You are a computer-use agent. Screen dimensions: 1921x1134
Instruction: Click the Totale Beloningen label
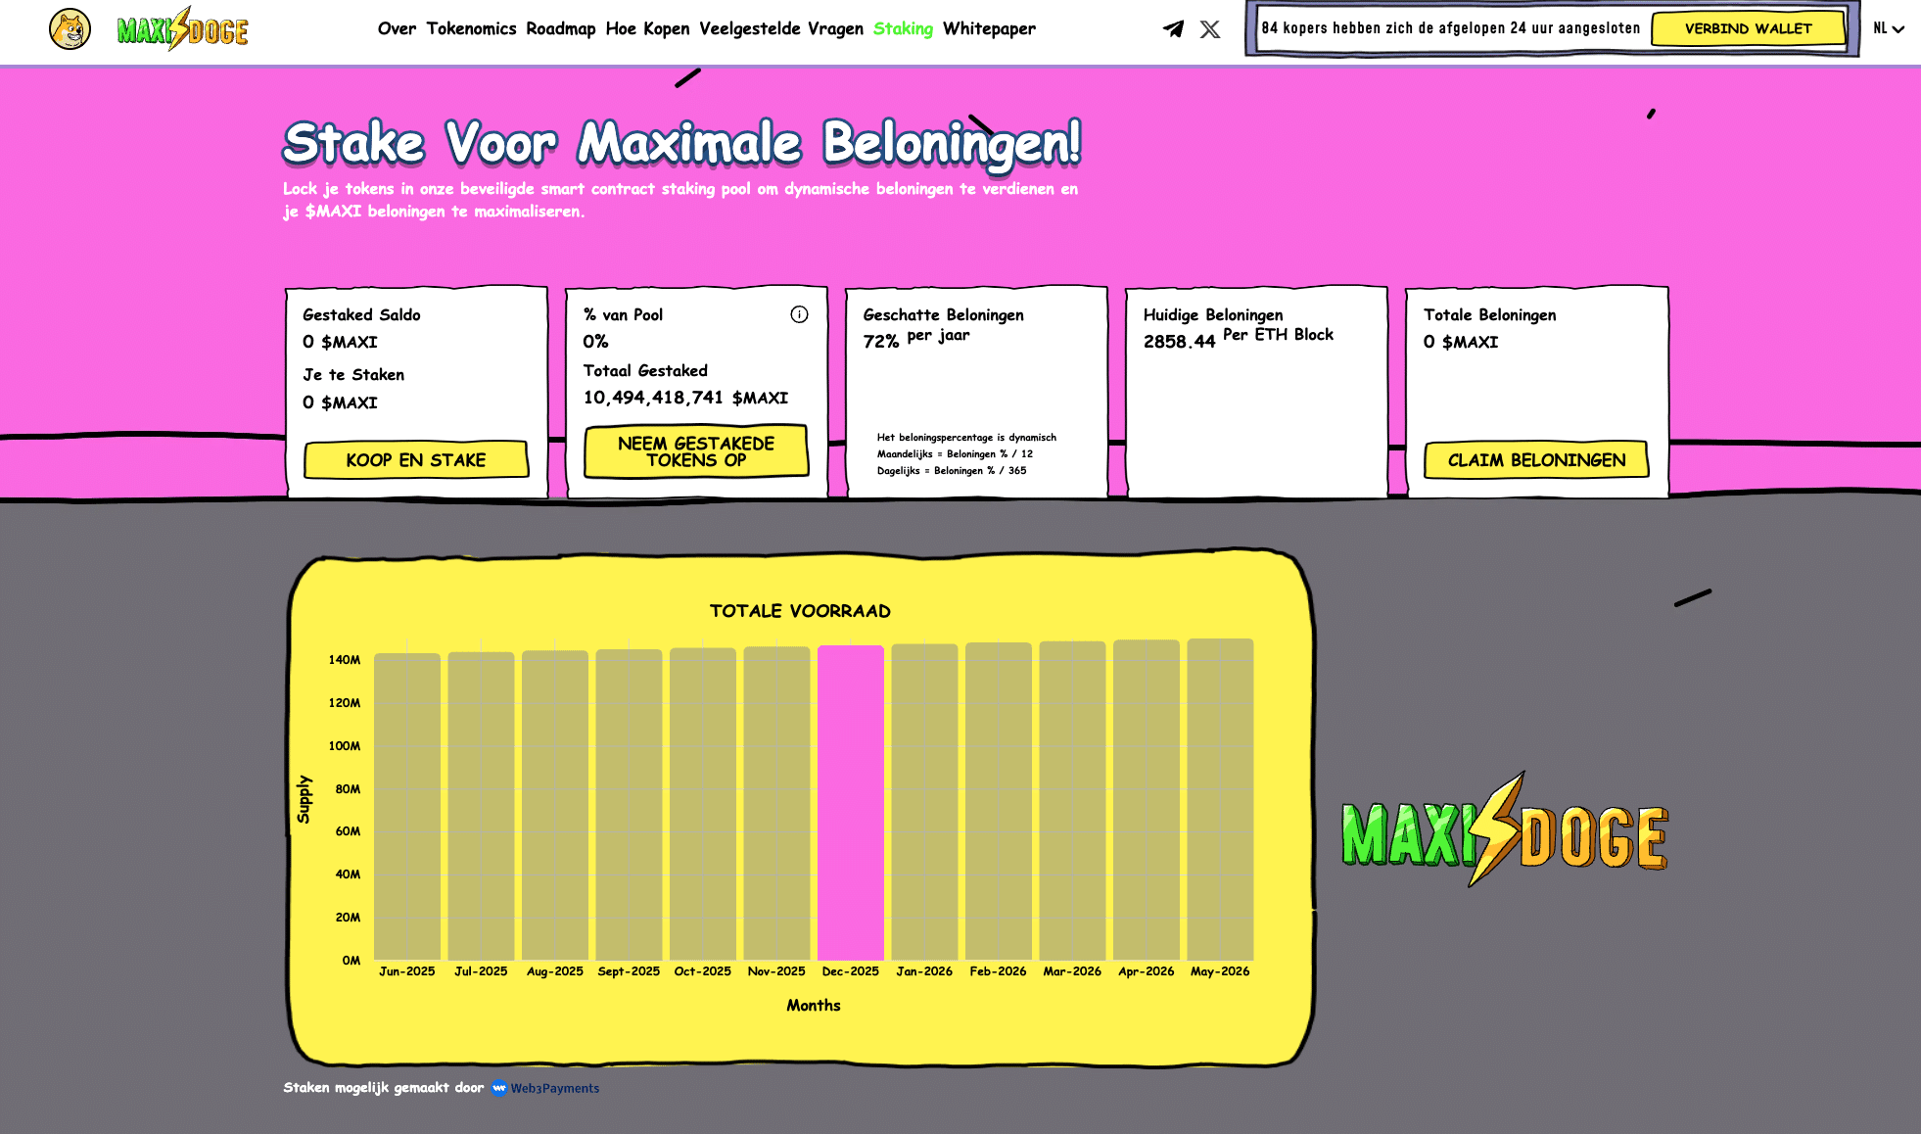(x=1489, y=314)
